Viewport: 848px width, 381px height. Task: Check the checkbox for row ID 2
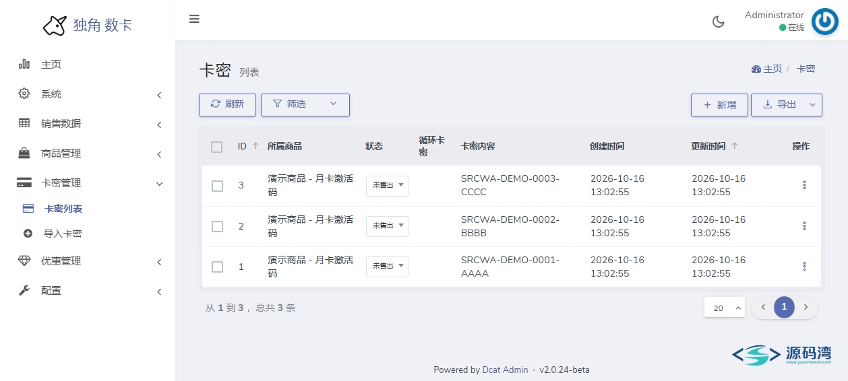pos(217,226)
